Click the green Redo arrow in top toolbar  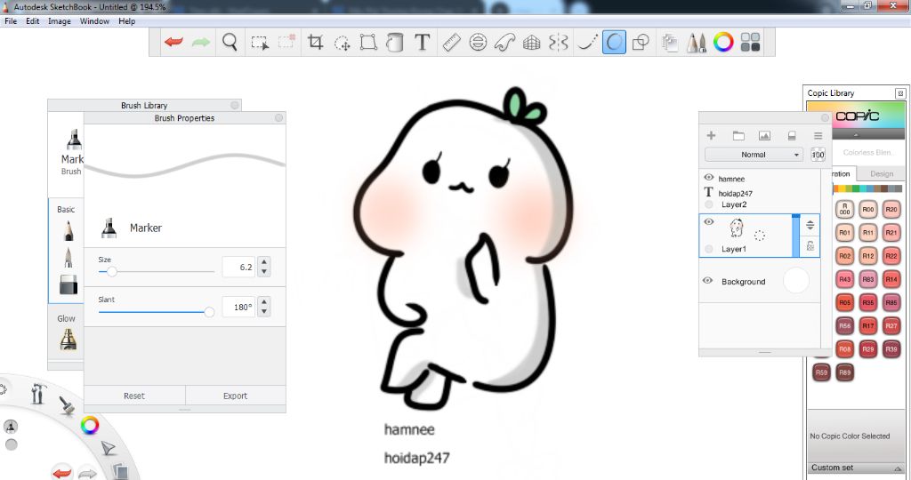click(x=201, y=42)
